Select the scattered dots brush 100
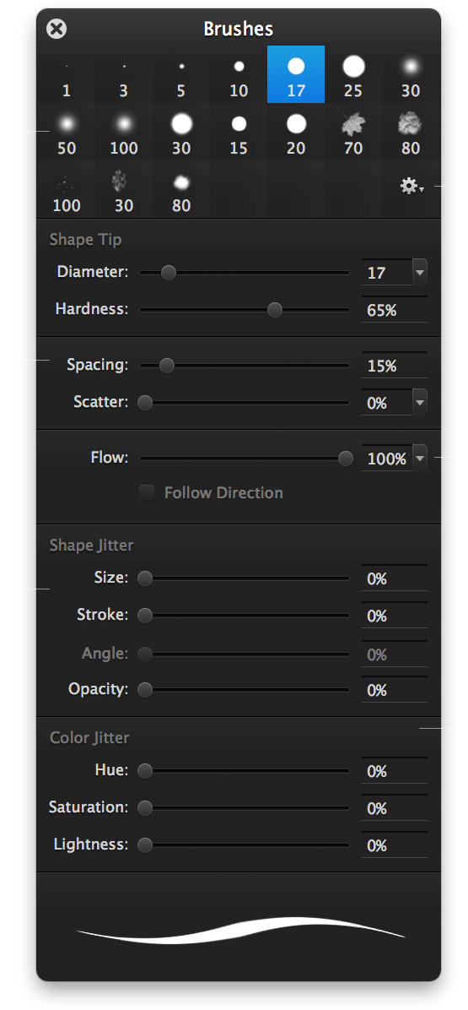The width and height of the screenshot is (468, 1010). 67,190
